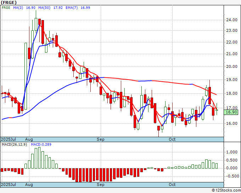The image size is (241, 193).
Task: Click the MA(50) legend label
Action: pyautogui.click(x=44, y=8)
